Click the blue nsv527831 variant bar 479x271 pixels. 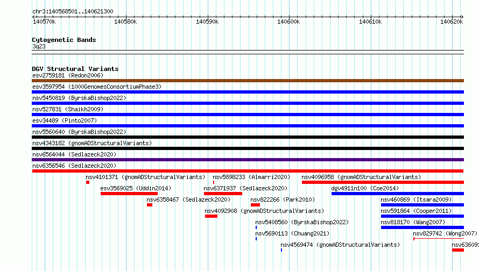(x=248, y=115)
